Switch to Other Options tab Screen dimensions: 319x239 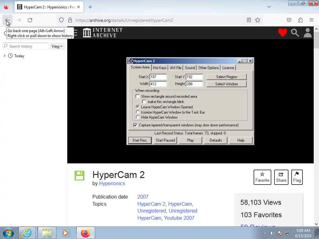click(x=208, y=68)
